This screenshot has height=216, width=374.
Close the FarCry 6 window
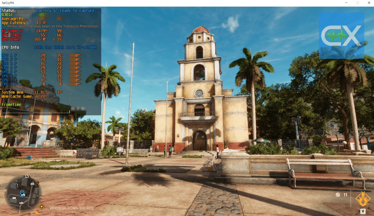(369, 3)
